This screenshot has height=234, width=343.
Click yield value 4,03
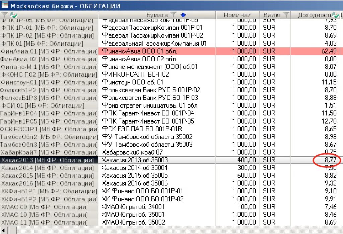(331, 43)
